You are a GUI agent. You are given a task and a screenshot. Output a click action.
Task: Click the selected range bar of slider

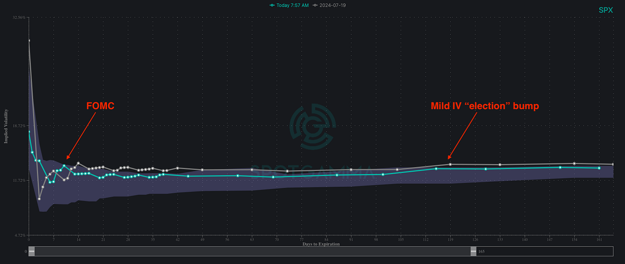[x=252, y=251]
